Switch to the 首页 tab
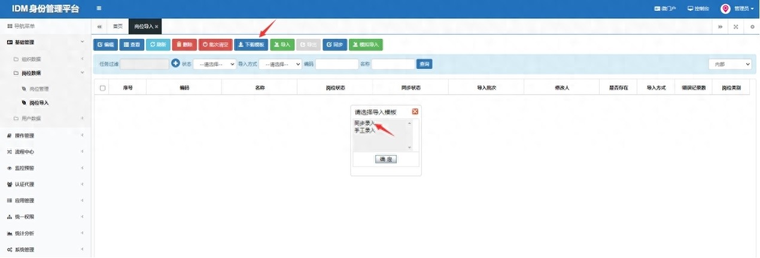Screen dimensions: 760x258 point(118,26)
